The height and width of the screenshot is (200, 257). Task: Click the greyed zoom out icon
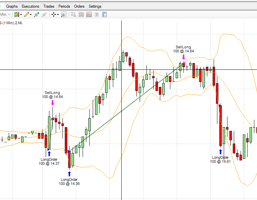[x=44, y=14]
